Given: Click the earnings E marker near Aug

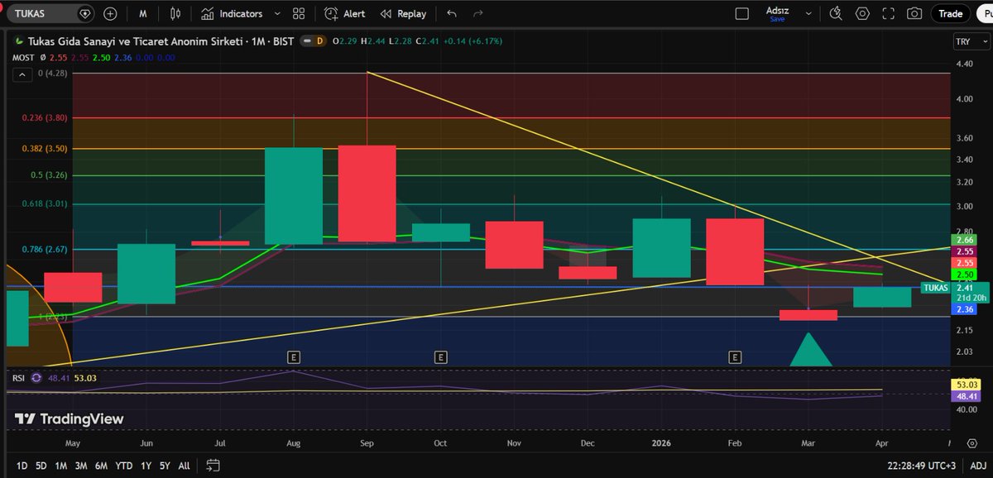Looking at the screenshot, I should (x=292, y=356).
